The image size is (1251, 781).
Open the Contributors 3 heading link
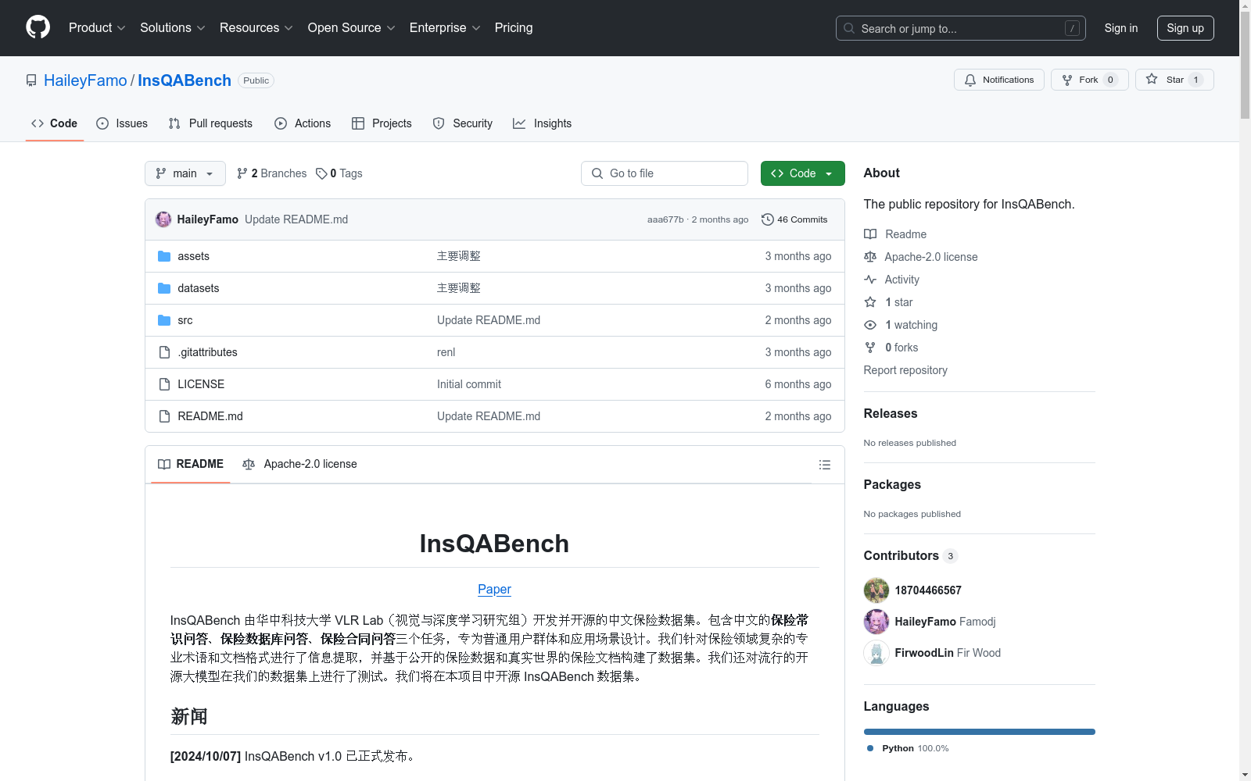911,555
